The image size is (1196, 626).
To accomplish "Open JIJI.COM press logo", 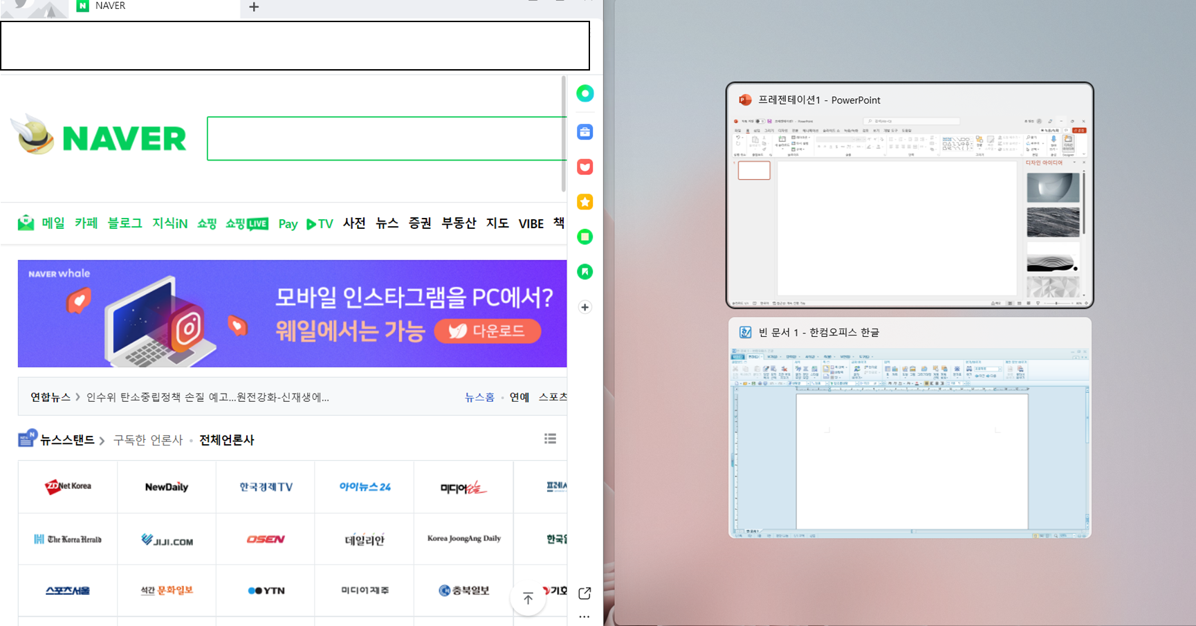I will tap(167, 539).
